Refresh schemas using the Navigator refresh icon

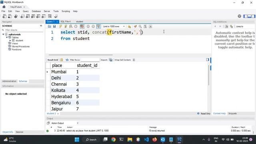click(x=41, y=26)
